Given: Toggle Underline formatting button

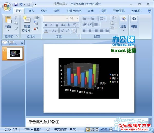Looking at the screenshot, I should point(57,25).
